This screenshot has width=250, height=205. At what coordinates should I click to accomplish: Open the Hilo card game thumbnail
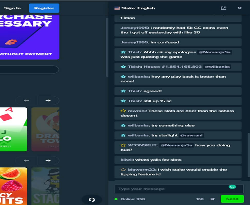[14, 129]
